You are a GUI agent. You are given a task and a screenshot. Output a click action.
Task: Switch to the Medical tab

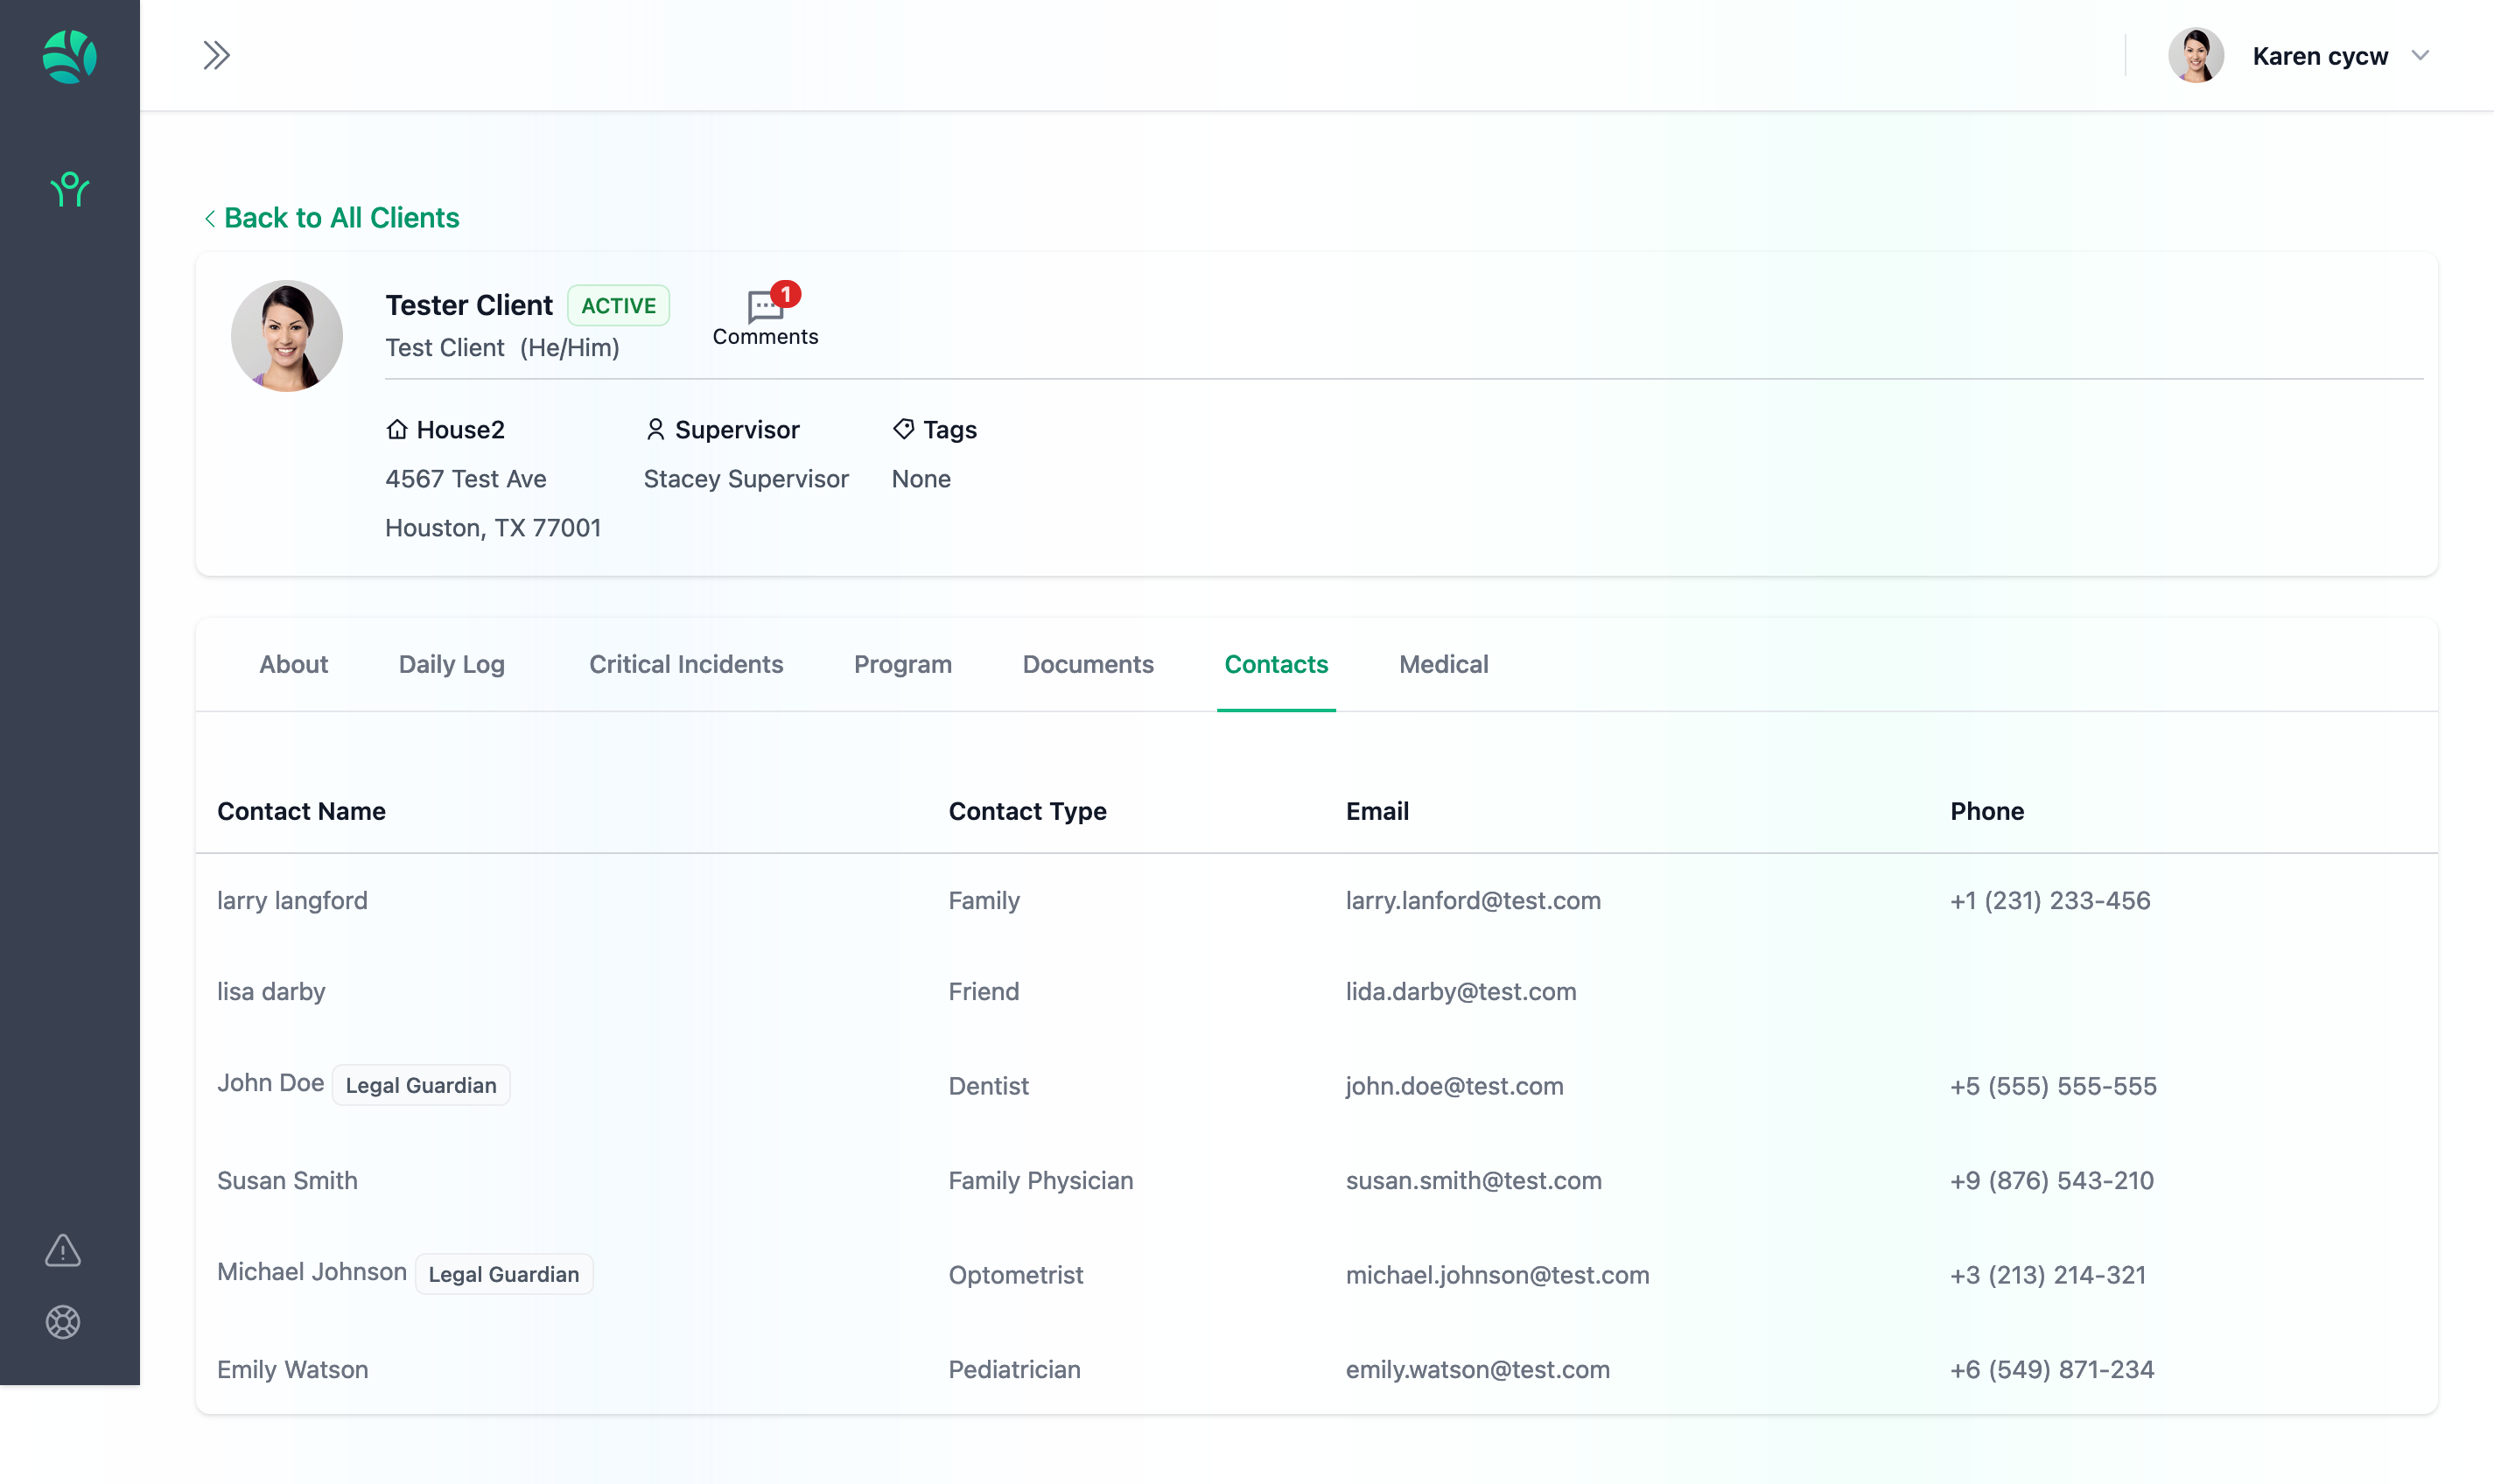[1443, 664]
